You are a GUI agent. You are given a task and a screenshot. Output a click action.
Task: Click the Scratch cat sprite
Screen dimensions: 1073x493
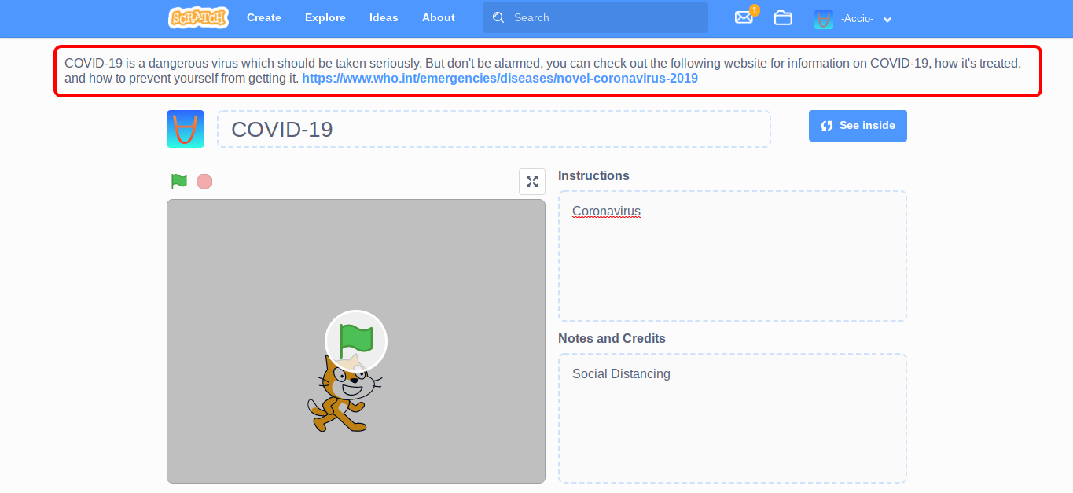[344, 393]
